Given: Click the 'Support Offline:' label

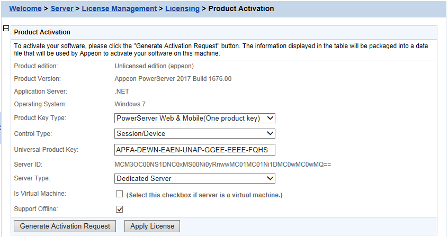Looking at the screenshot, I should 36,209.
